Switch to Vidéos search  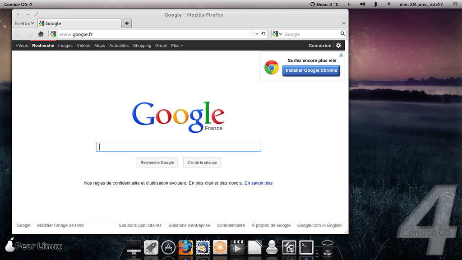83,46
